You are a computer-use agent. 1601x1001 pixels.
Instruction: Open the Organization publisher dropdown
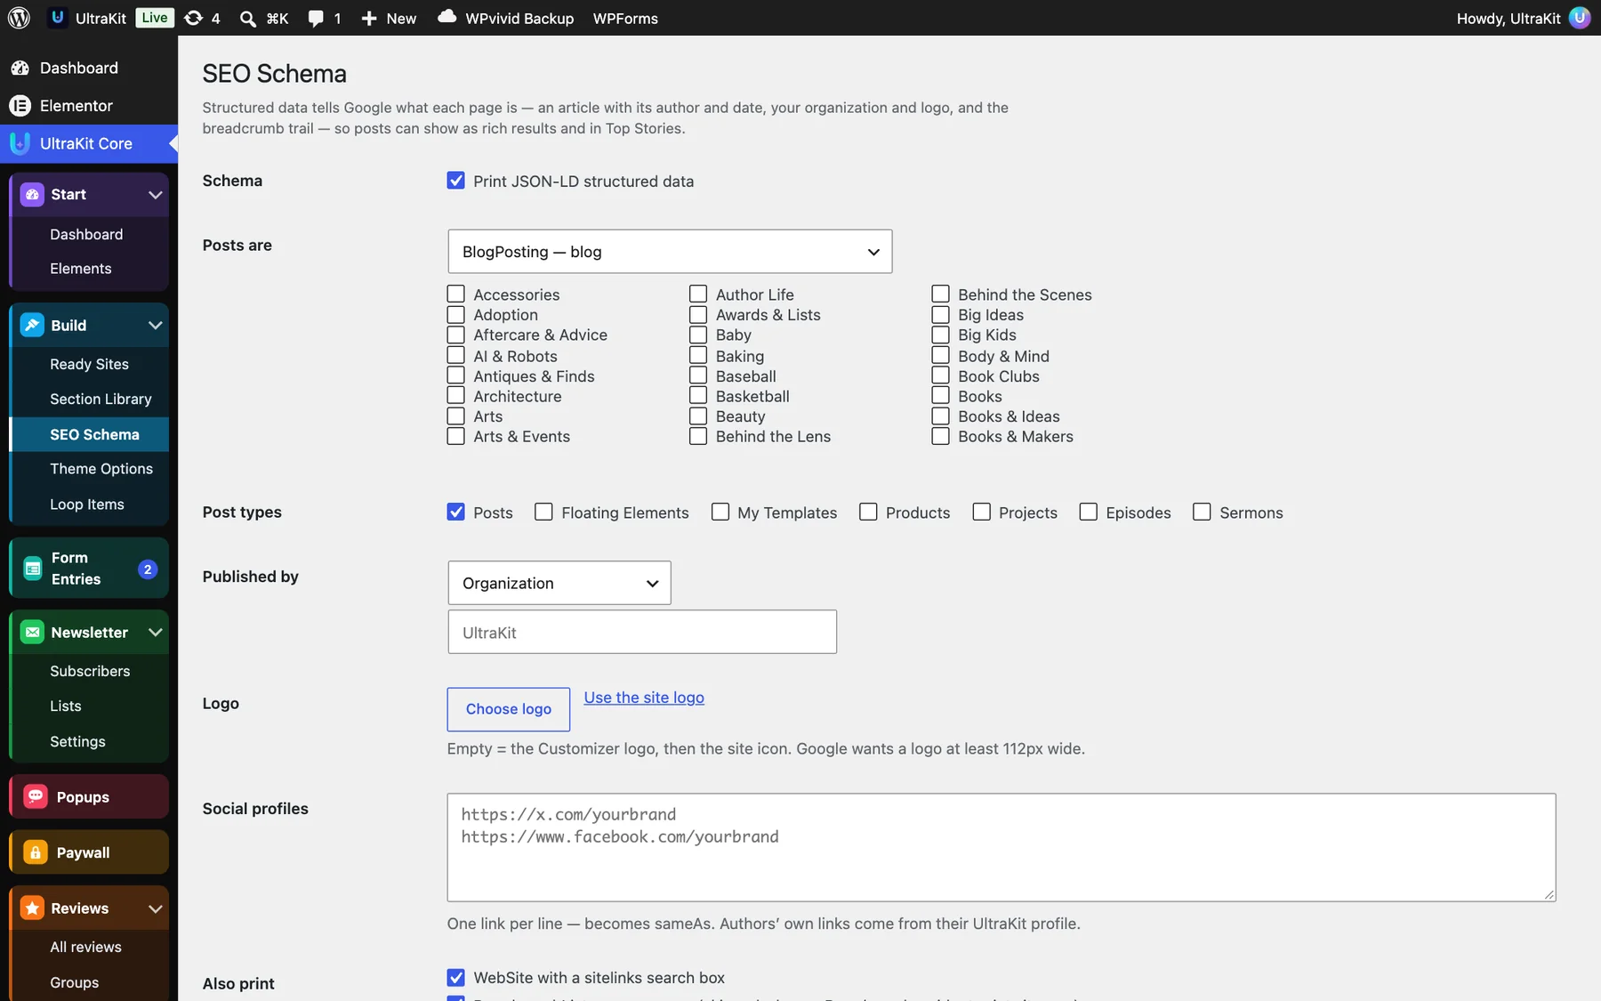click(x=559, y=583)
